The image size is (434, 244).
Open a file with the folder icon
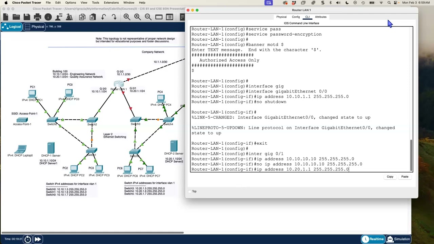coord(16,17)
